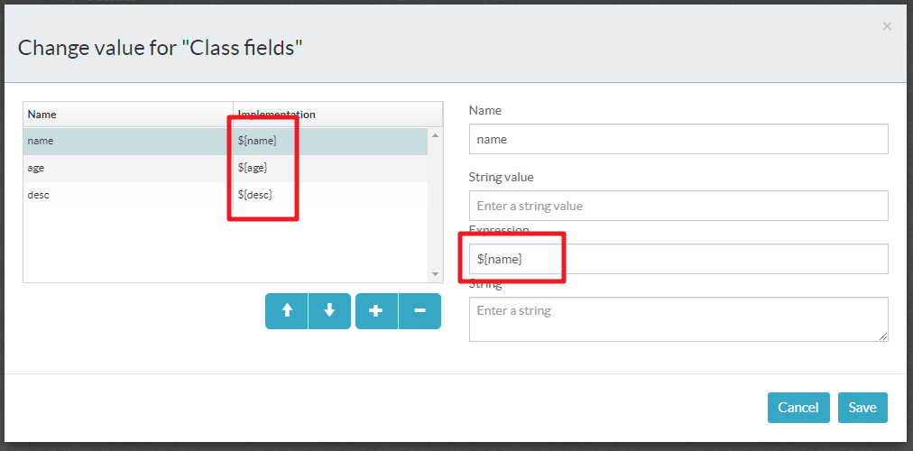Image resolution: width=913 pixels, height=451 pixels.
Task: Click the move down arrow button
Action: tap(329, 311)
